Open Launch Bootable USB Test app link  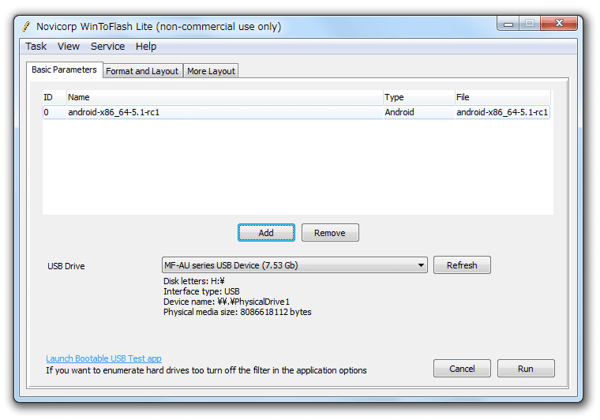103,358
